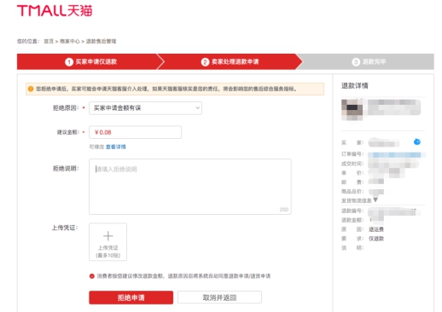This screenshot has height=312, width=442.
Task: Open the 拒绝原因 dropdown
Action: 145,108
